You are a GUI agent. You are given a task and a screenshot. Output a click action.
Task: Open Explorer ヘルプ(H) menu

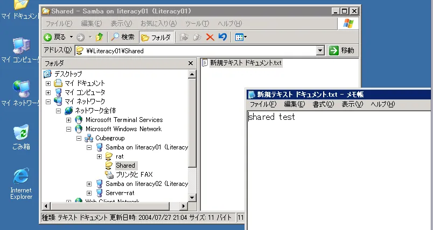click(x=230, y=24)
